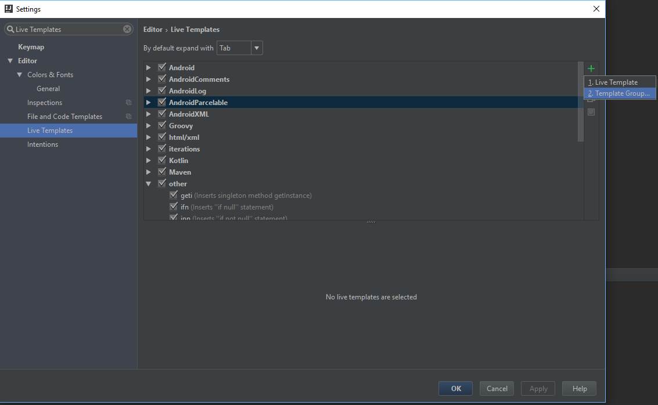The width and height of the screenshot is (658, 405).
Task: Expand the Groovy template group
Action: click(149, 126)
